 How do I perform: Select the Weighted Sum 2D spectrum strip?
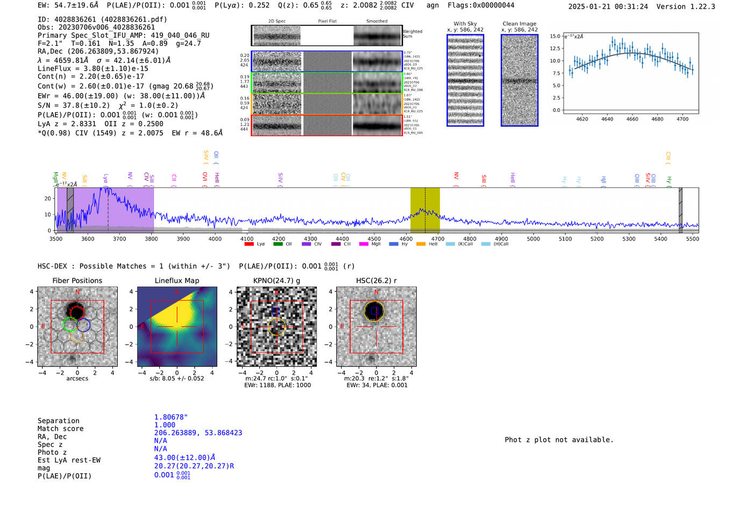(x=327, y=36)
